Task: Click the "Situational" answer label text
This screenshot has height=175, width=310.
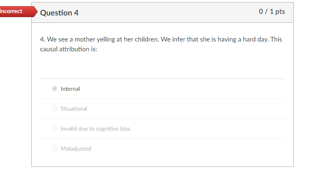Action: pyautogui.click(x=74, y=109)
